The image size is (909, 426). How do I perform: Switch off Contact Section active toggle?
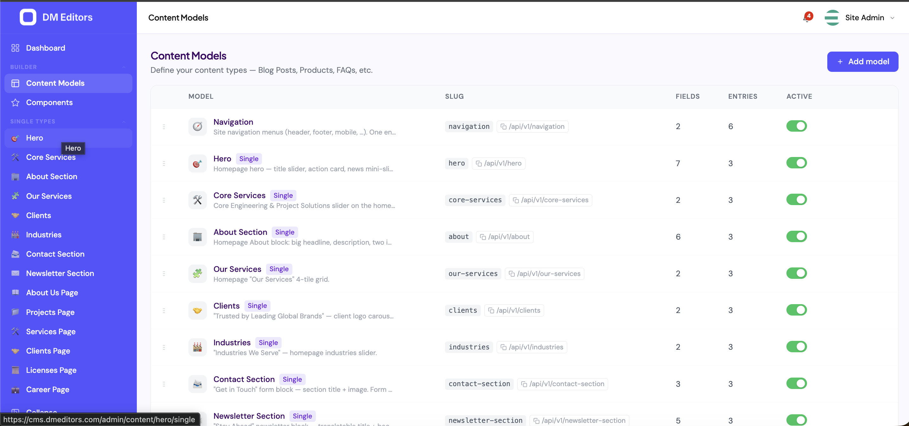(x=797, y=383)
